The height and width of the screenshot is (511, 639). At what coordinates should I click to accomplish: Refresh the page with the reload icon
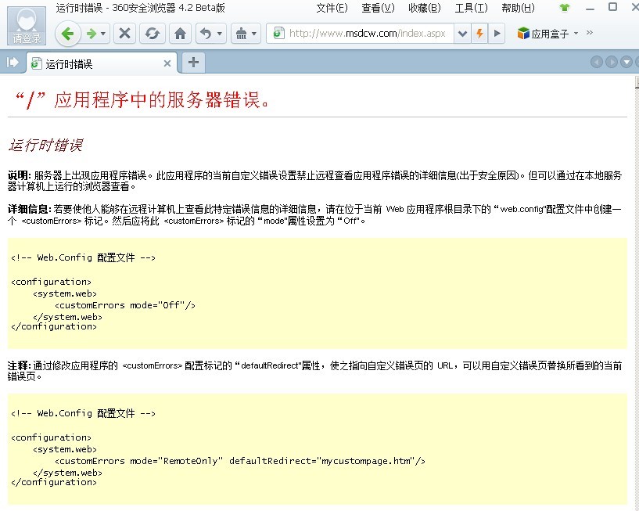(152, 34)
